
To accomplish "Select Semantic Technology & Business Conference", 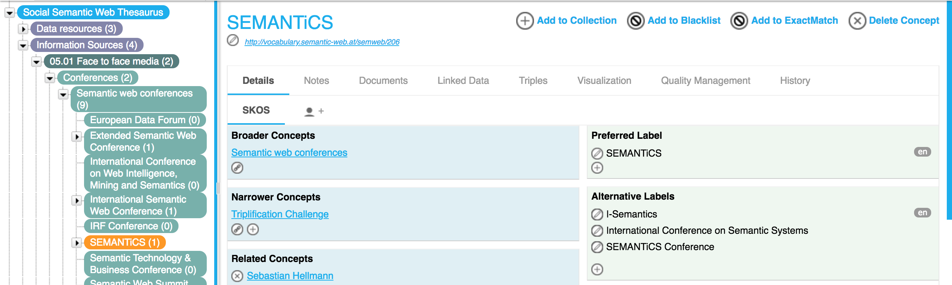I will click(145, 264).
